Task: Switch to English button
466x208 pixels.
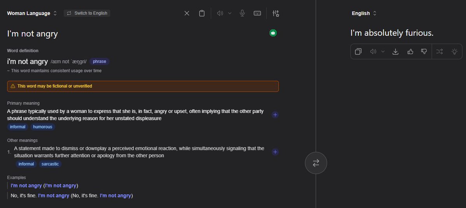Action: [x=87, y=13]
